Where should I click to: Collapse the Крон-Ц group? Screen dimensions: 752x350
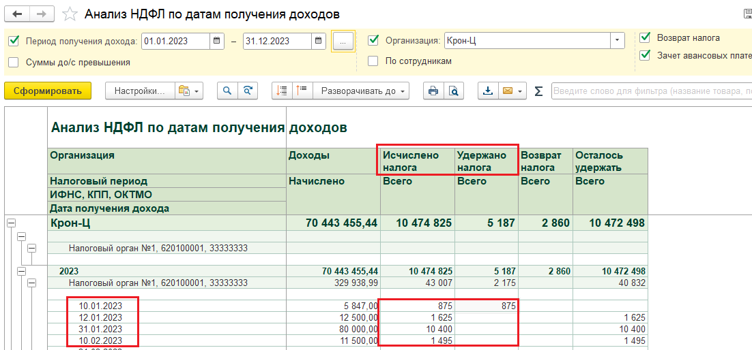click(11, 223)
